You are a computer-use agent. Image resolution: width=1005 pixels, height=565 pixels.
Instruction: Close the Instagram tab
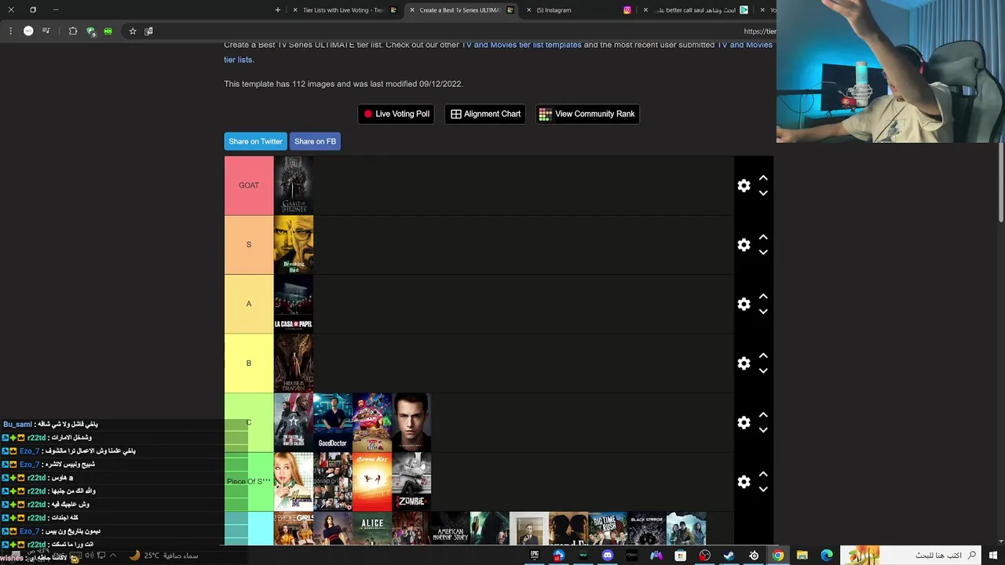528,10
